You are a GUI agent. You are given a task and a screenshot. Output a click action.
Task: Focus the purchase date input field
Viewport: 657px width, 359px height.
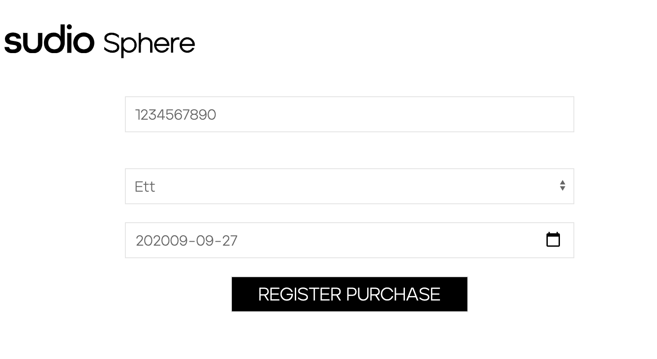point(349,240)
